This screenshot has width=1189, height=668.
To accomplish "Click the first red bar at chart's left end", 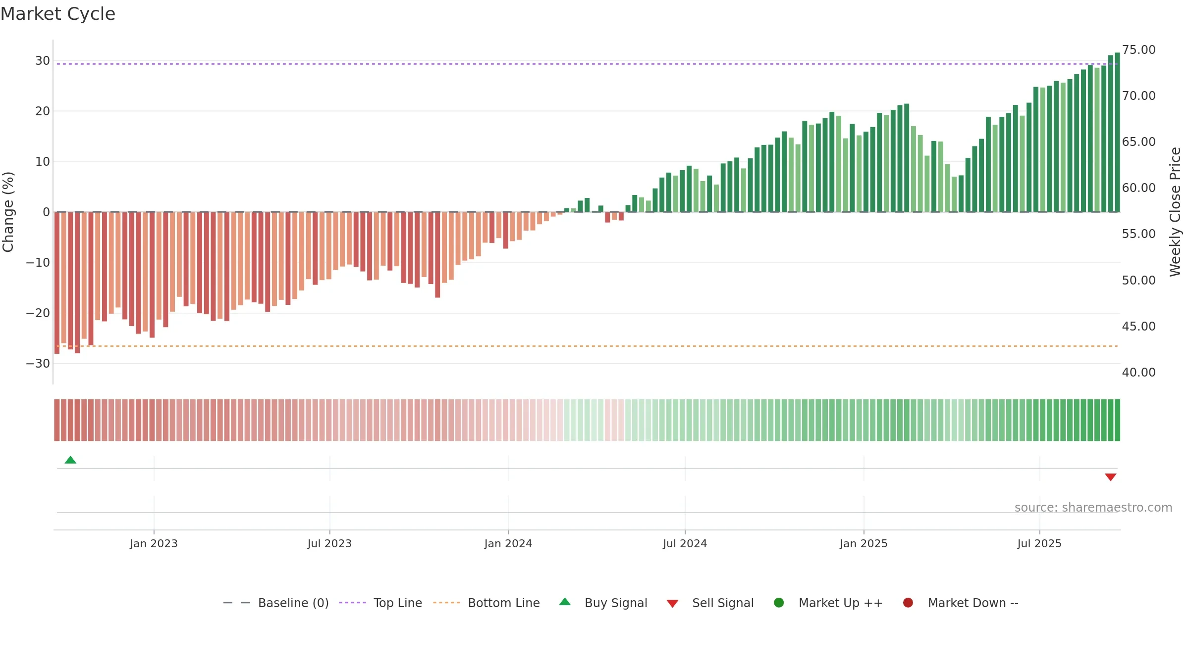I will [x=57, y=283].
